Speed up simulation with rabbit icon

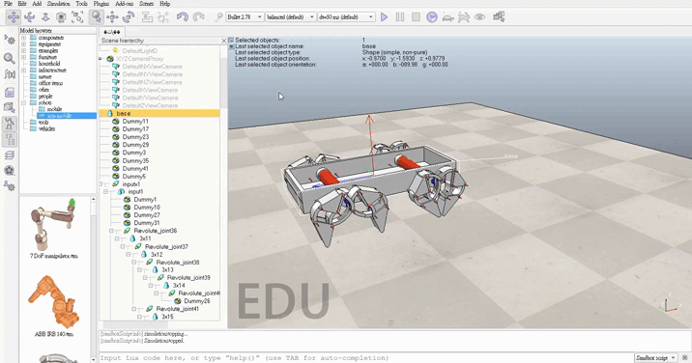(x=464, y=17)
